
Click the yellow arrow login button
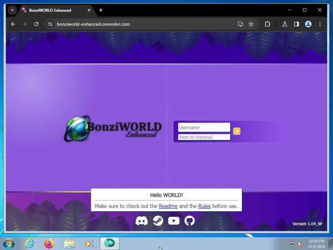(237, 131)
